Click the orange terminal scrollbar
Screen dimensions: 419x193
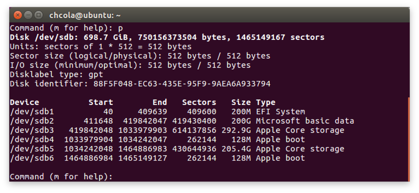point(409,138)
